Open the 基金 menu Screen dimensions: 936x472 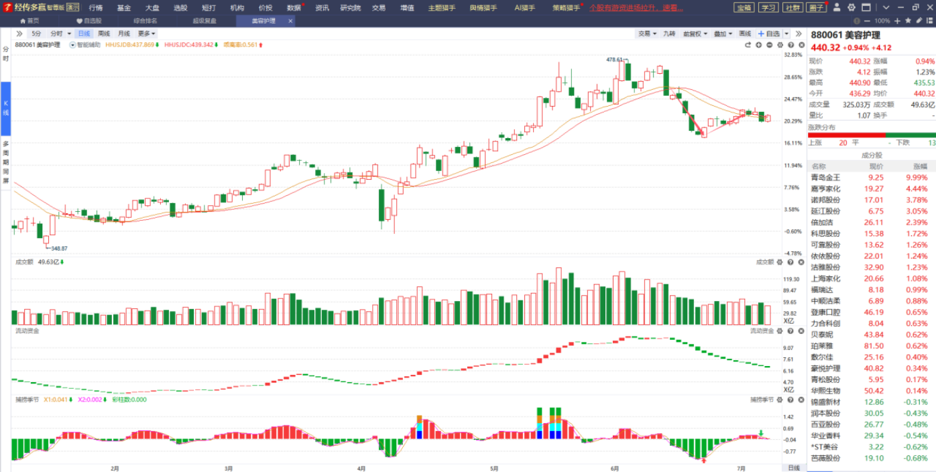[124, 7]
